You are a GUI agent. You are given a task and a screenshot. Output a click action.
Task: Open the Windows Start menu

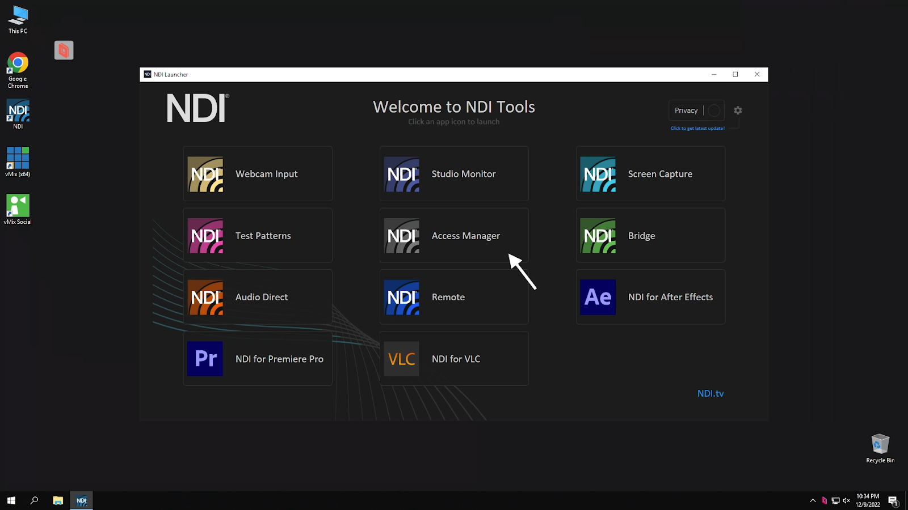pyautogui.click(x=11, y=500)
